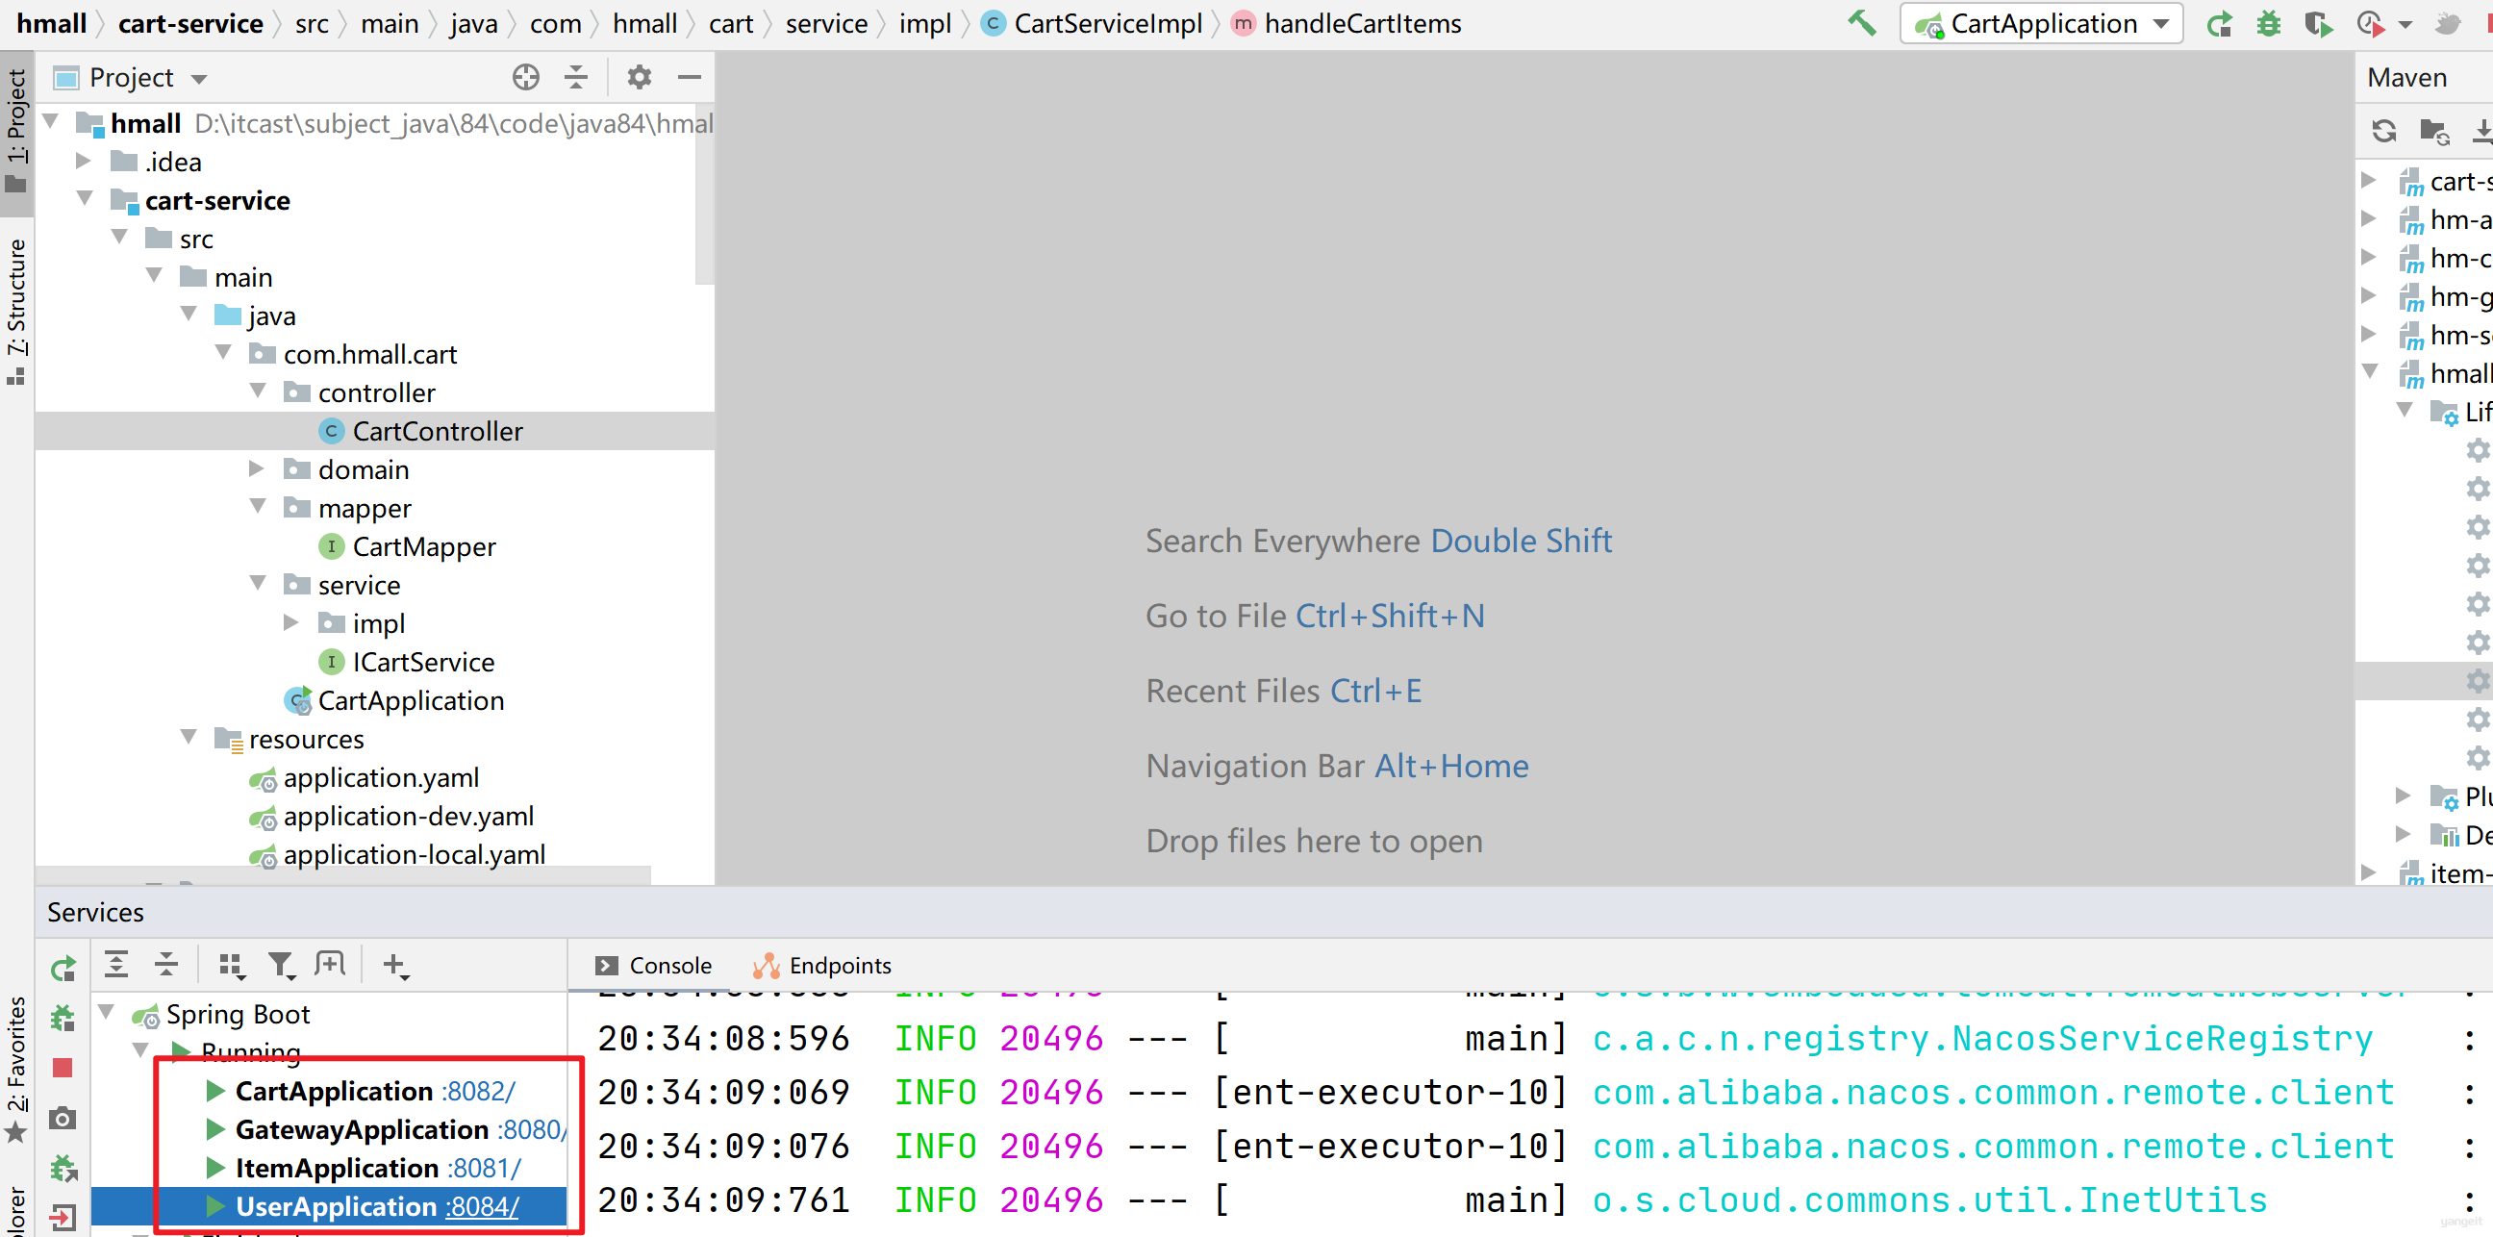Viewport: 2493px width, 1237px height.
Task: Open Group By options in Services
Action: click(231, 965)
